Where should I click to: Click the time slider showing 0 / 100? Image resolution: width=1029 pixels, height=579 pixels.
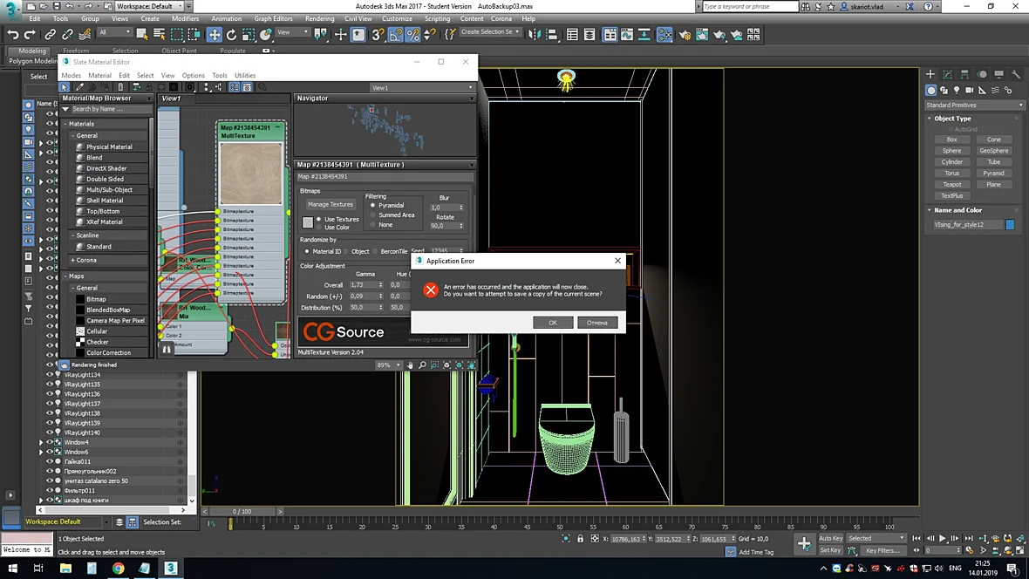(242, 511)
